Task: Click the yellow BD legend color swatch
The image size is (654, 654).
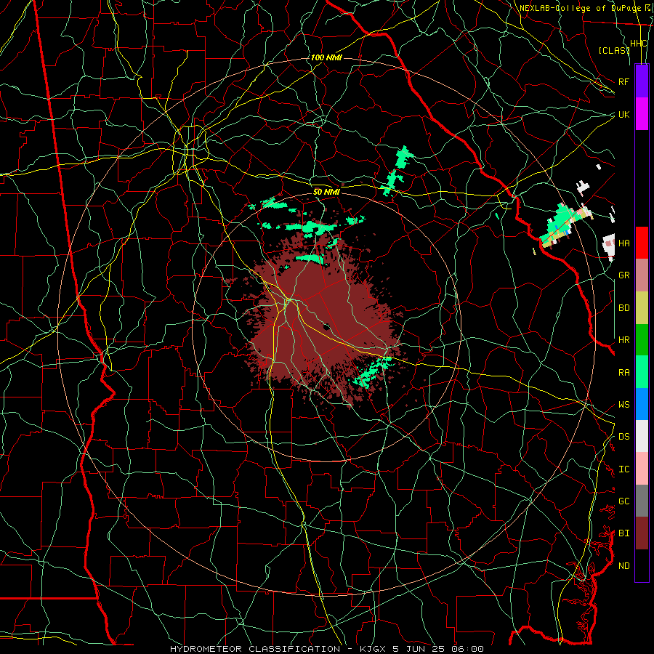Action: (x=642, y=308)
